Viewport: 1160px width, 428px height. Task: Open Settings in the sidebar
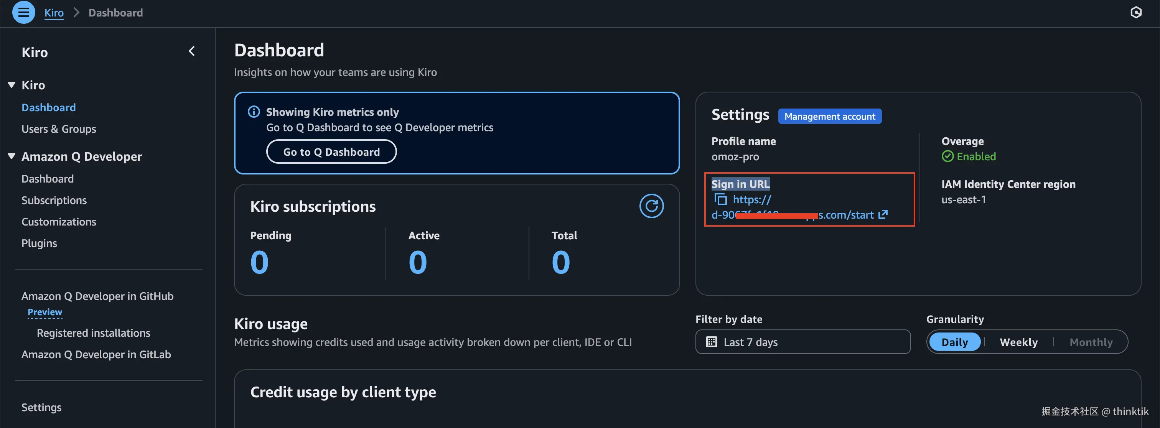pyautogui.click(x=41, y=407)
